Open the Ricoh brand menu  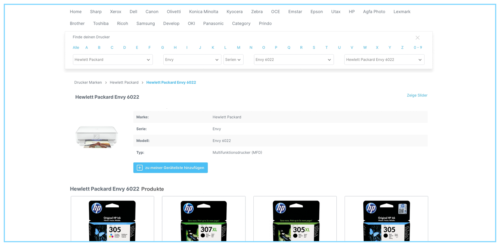(122, 23)
